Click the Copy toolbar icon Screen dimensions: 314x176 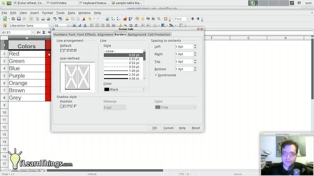coord(73,19)
